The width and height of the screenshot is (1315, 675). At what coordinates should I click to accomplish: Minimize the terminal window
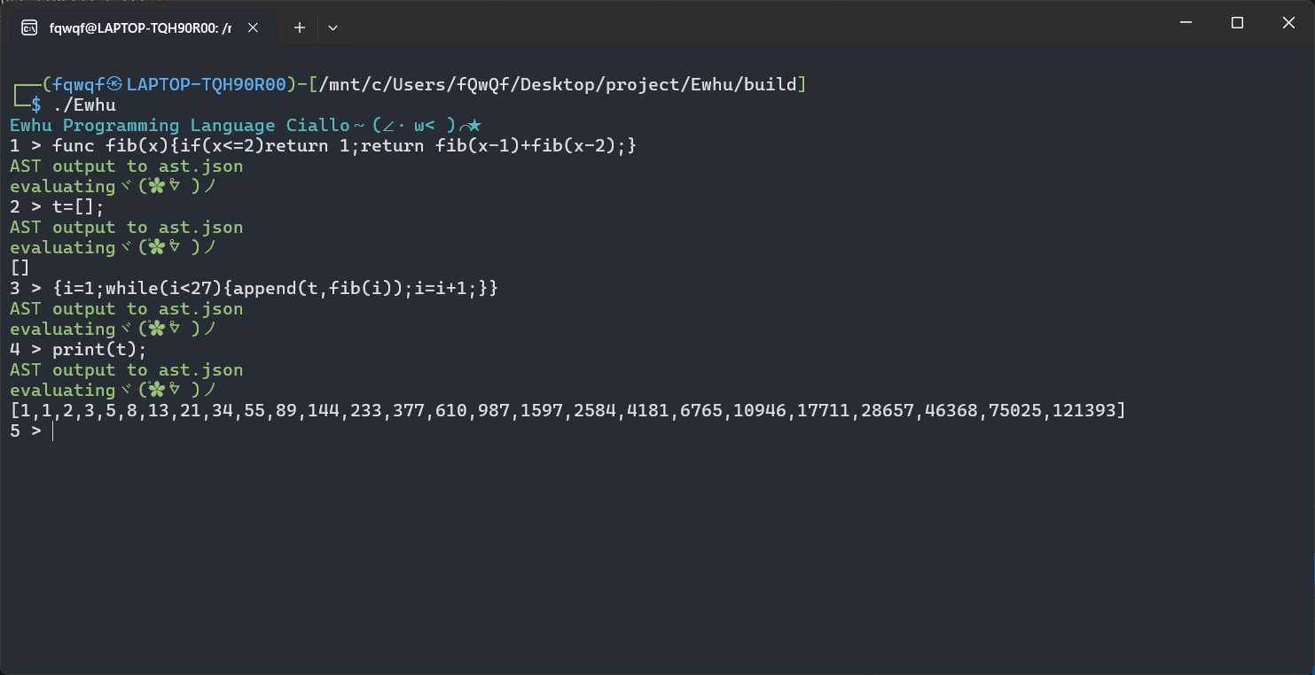[x=1186, y=23]
